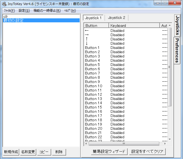Select the Button 15 row

[126, 107]
